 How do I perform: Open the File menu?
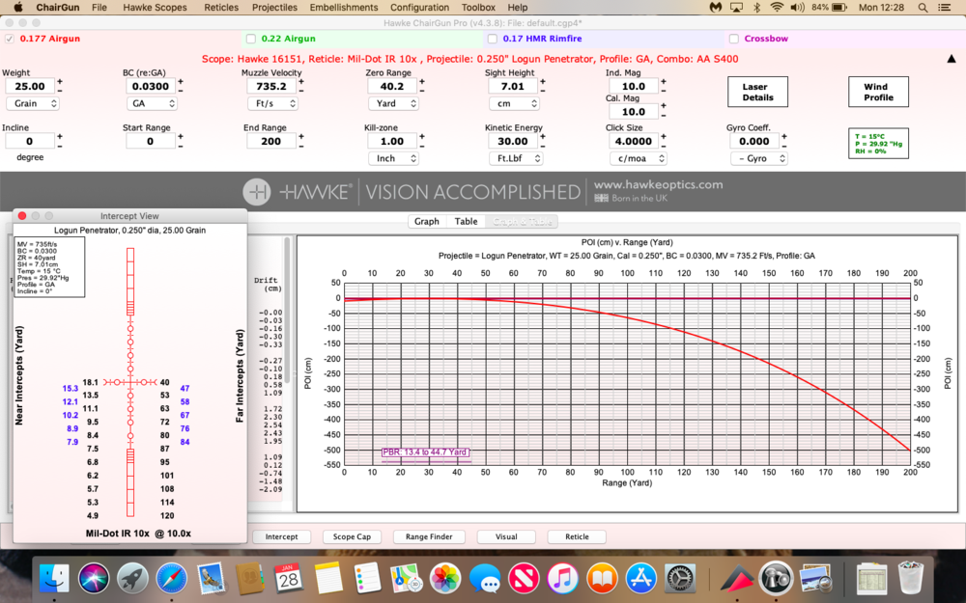(x=99, y=8)
